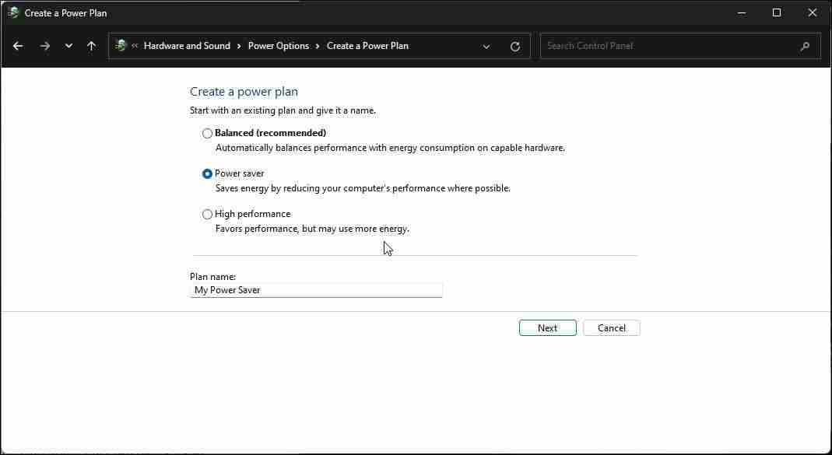Navigate to Hardware and Sound breadcrumb
The image size is (832, 455).
click(x=187, y=45)
